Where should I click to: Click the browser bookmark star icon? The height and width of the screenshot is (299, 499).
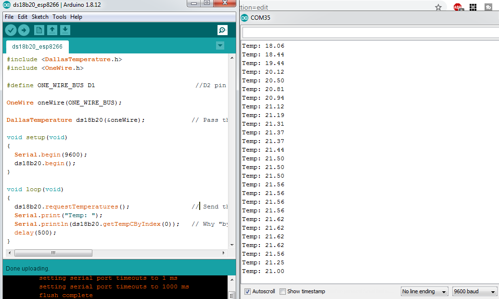pyautogui.click(x=438, y=7)
